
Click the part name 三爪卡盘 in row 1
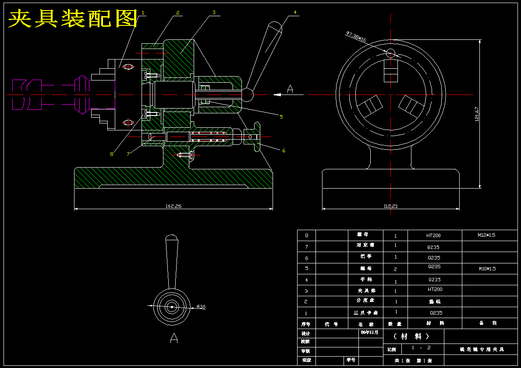point(366,312)
